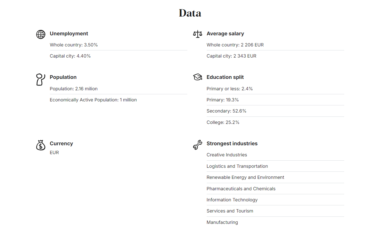Viewport: 371px width, 229px height.
Task: Click the graduation cap icon beside Education split
Action: coord(197,77)
